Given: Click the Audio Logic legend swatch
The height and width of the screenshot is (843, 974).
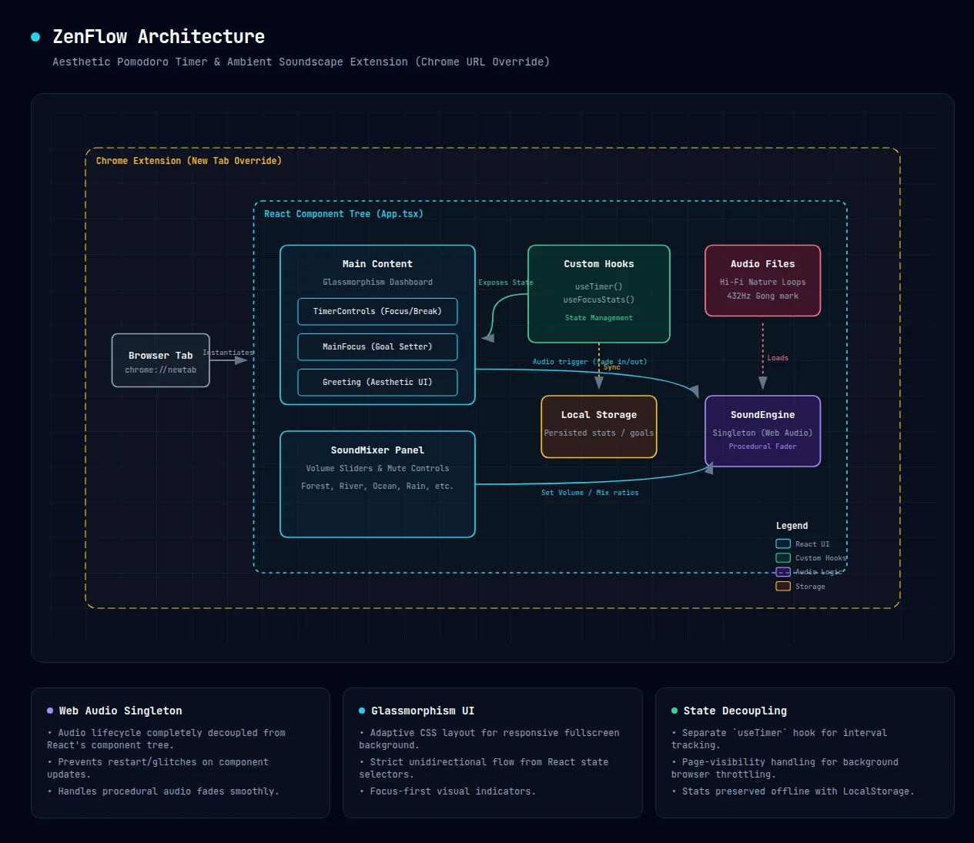Looking at the screenshot, I should click(783, 572).
